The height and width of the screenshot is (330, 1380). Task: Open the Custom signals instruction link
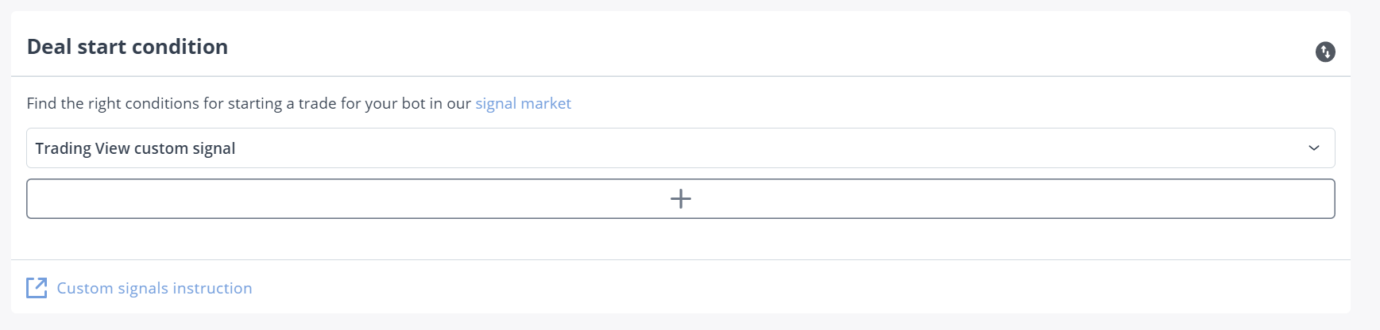click(x=154, y=288)
